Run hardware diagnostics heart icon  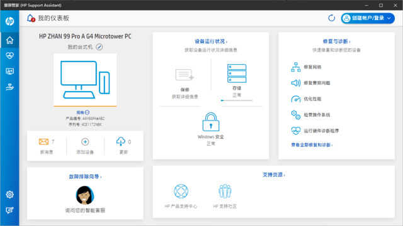296,131
